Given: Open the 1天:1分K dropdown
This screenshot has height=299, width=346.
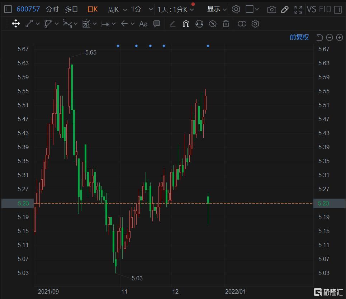Looking at the screenshot, I should (x=176, y=9).
